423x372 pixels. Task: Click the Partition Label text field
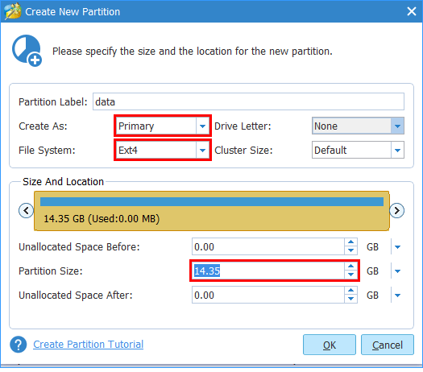[248, 101]
